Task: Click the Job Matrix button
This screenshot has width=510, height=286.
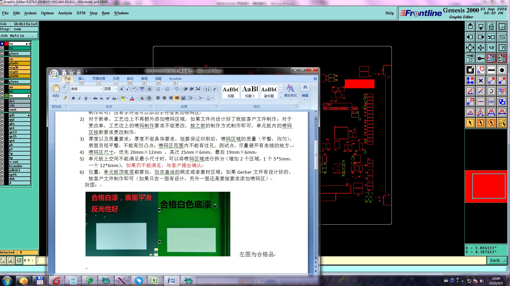Action: 19,36
